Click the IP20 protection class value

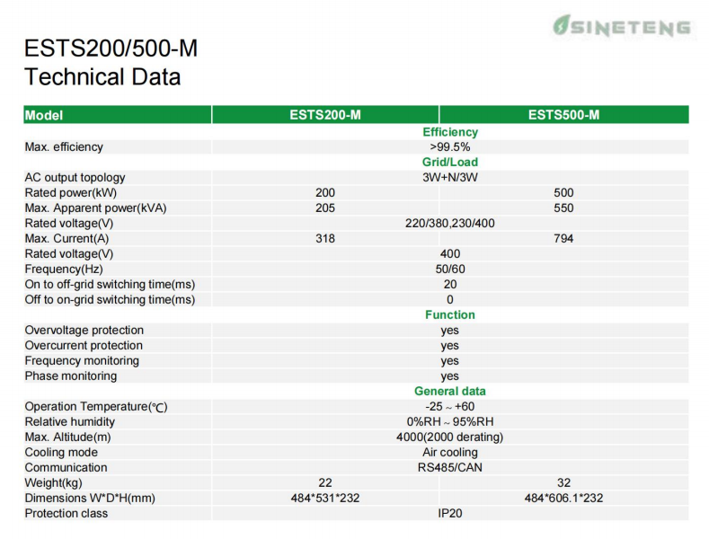pos(450,513)
